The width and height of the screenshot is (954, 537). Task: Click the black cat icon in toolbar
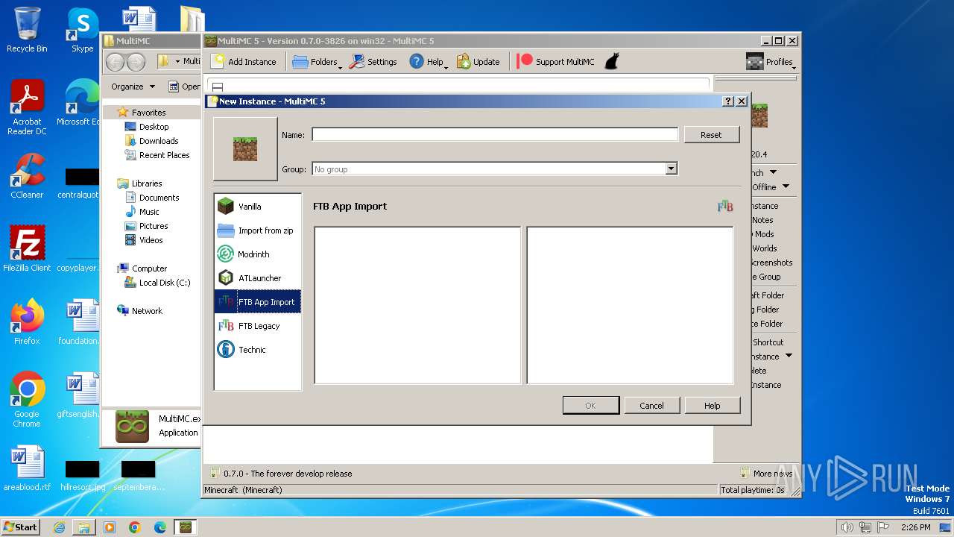tap(611, 62)
